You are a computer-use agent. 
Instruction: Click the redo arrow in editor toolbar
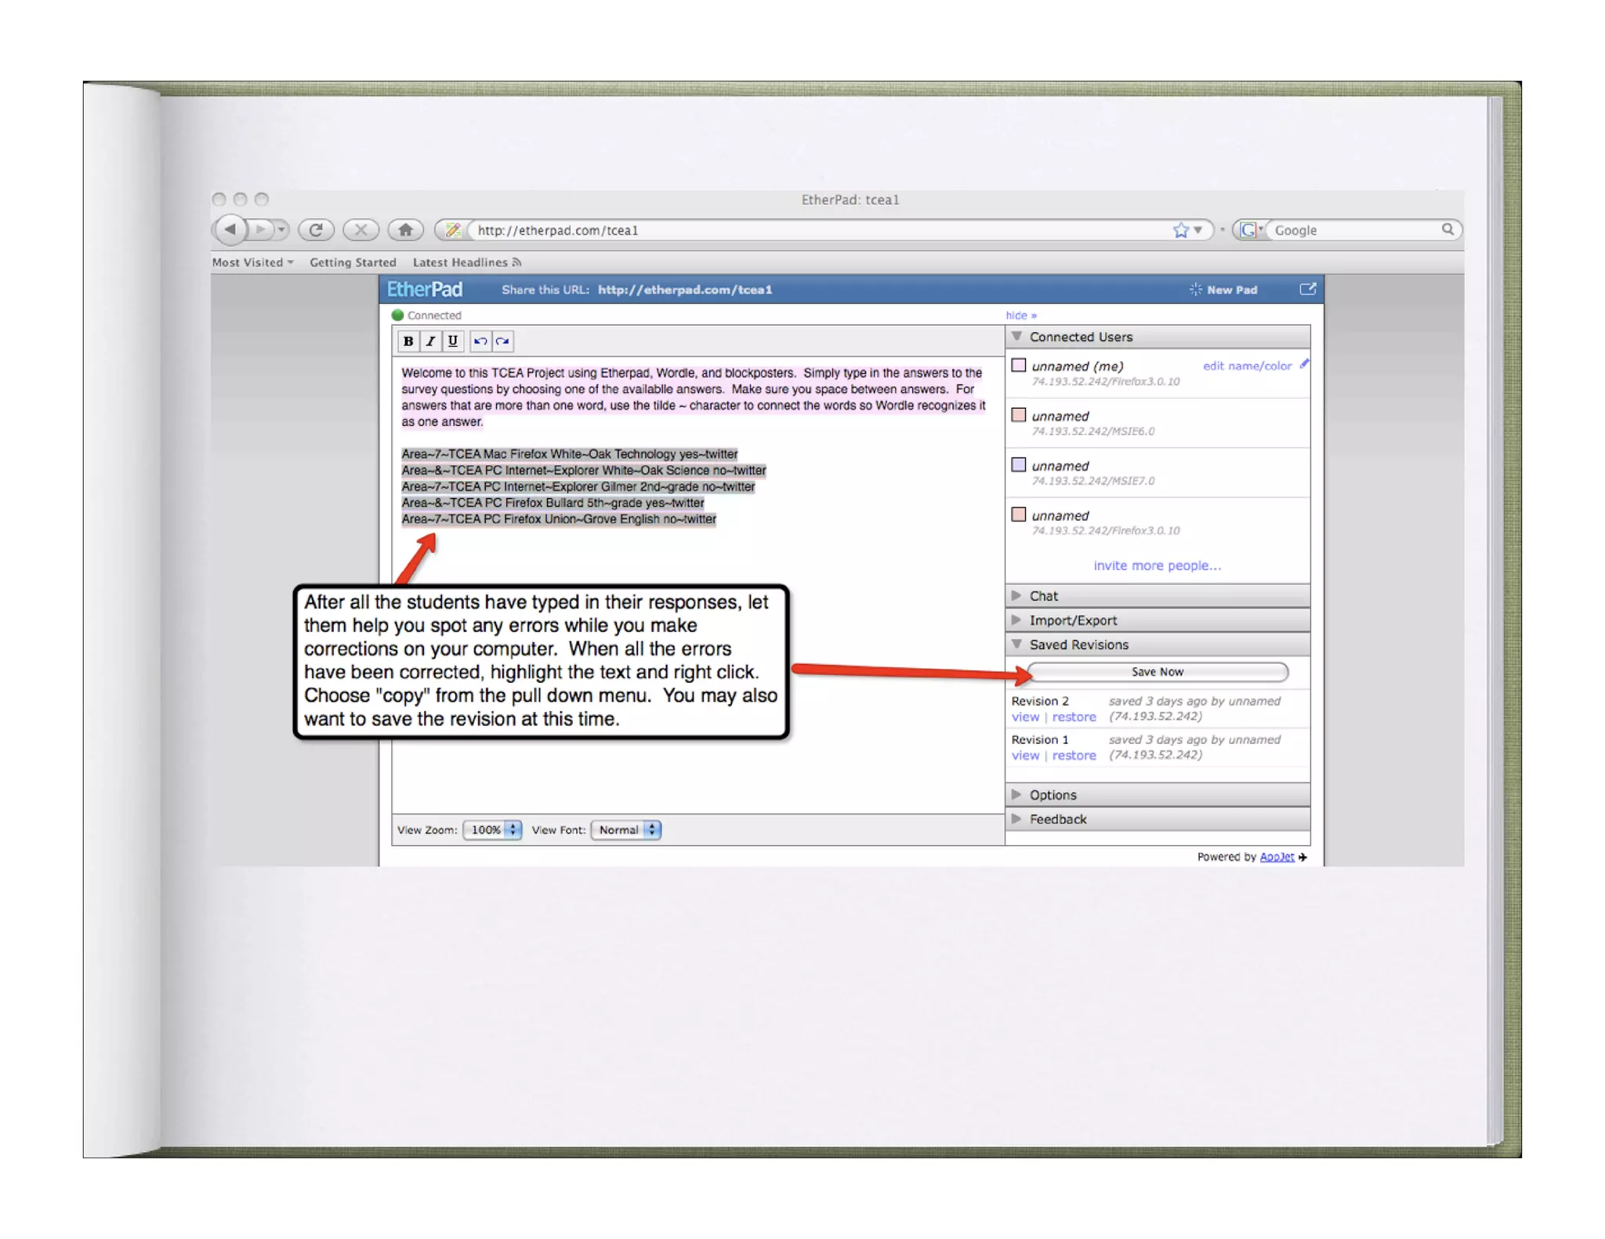click(502, 341)
